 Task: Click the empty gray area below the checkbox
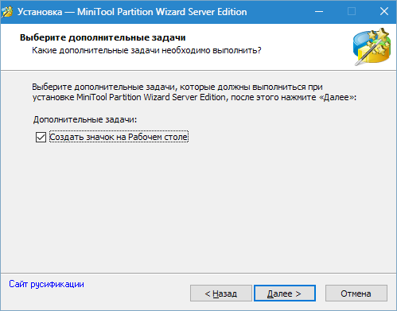click(198, 207)
